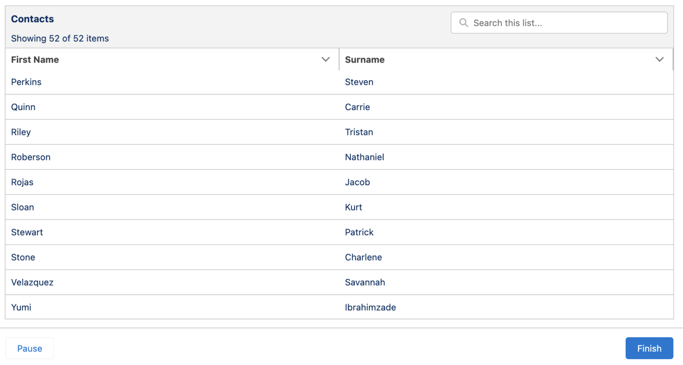Open Yumi Ibrahimzade's contact record
Image resolution: width=683 pixels, height=365 pixels.
pyautogui.click(x=21, y=307)
